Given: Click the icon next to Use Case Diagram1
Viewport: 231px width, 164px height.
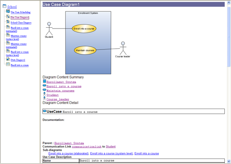Looking at the screenshot, I should click(x=8, y=16).
